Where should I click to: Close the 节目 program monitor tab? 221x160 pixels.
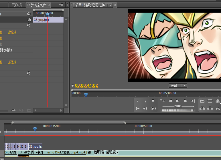[115, 5]
